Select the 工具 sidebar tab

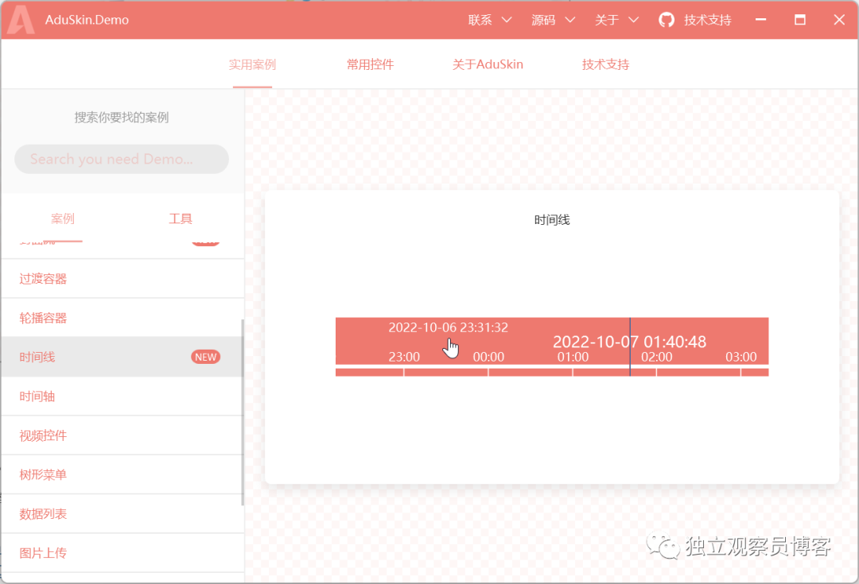point(181,219)
